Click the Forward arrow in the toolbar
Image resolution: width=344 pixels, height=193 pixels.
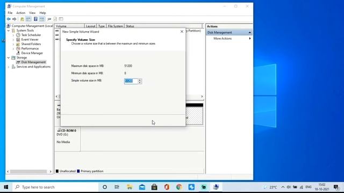click(15, 19)
